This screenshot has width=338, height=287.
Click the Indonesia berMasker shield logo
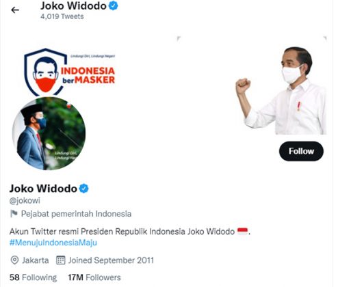(x=69, y=72)
